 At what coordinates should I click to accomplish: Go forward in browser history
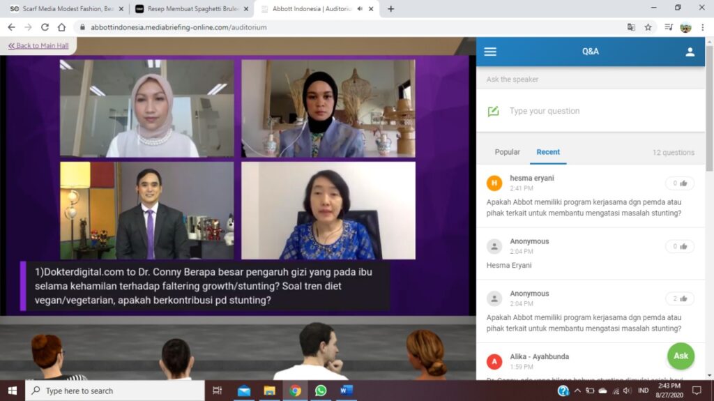[28, 27]
